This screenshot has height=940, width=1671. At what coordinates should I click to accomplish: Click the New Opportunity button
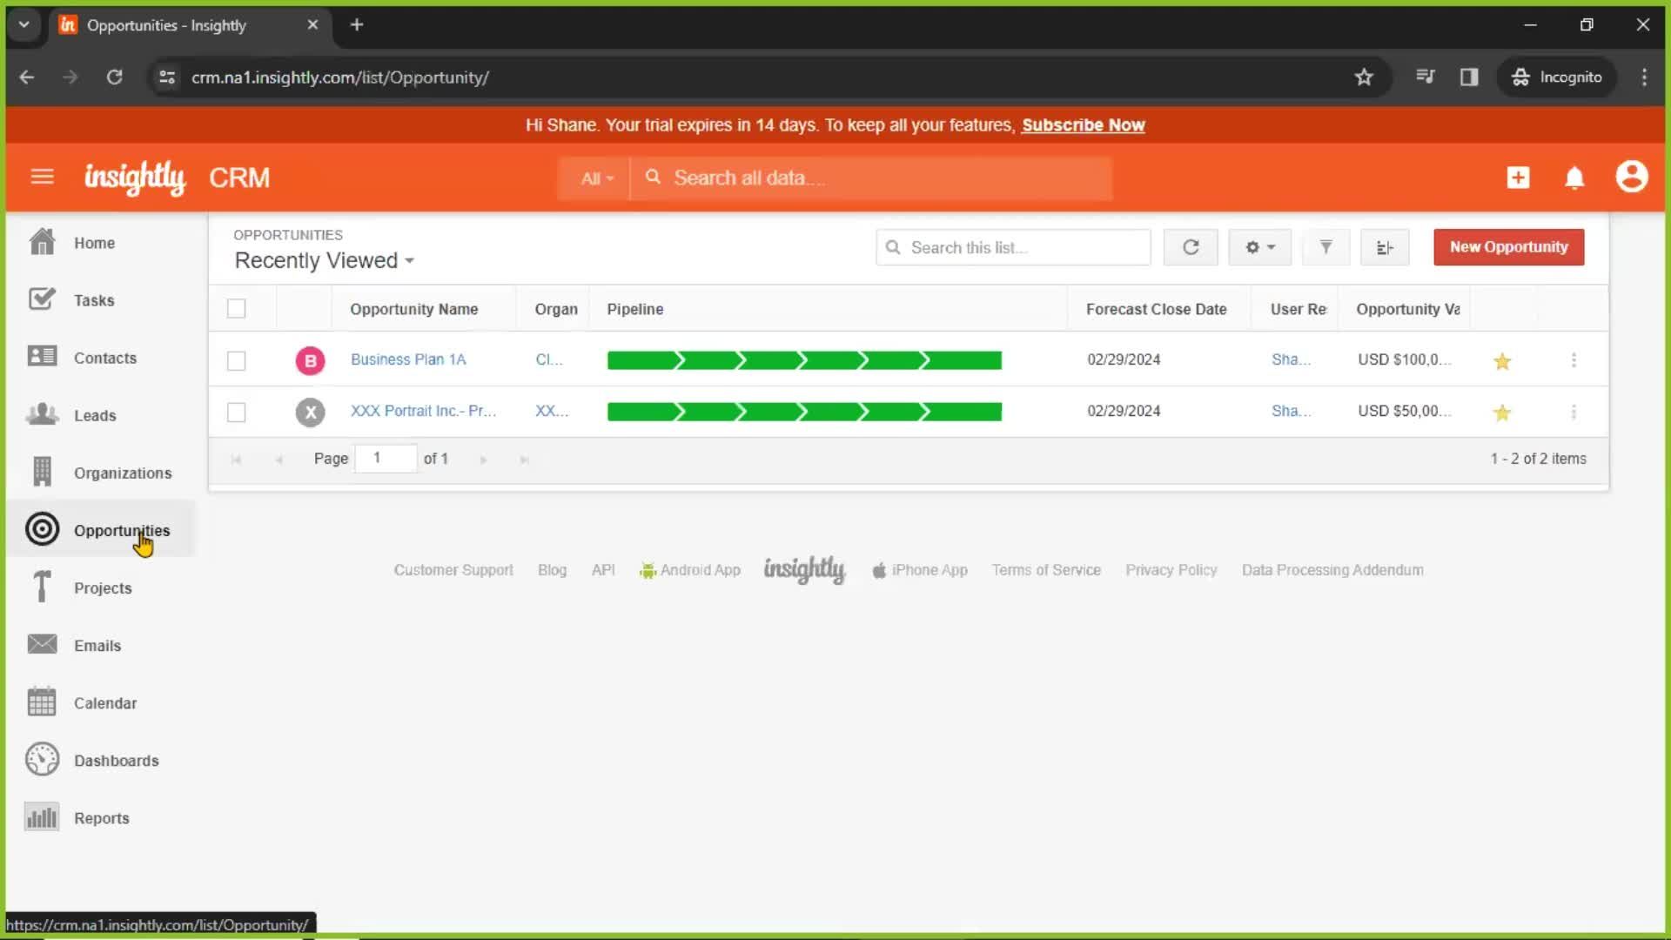click(1508, 245)
